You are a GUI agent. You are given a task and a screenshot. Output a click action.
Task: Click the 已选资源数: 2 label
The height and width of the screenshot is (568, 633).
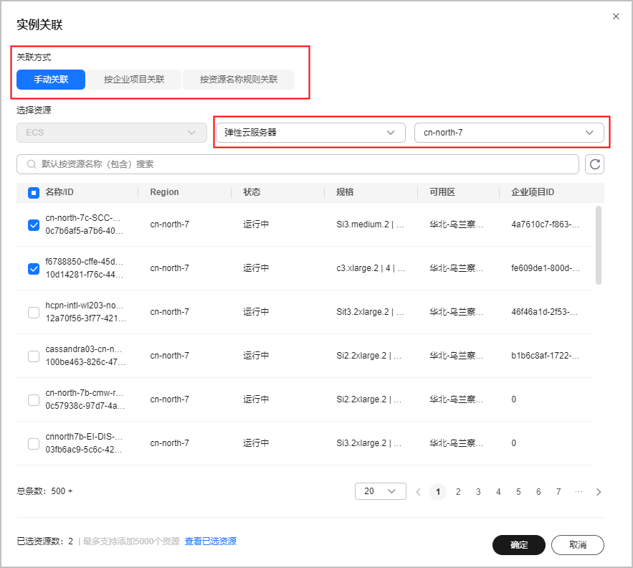click(x=45, y=541)
